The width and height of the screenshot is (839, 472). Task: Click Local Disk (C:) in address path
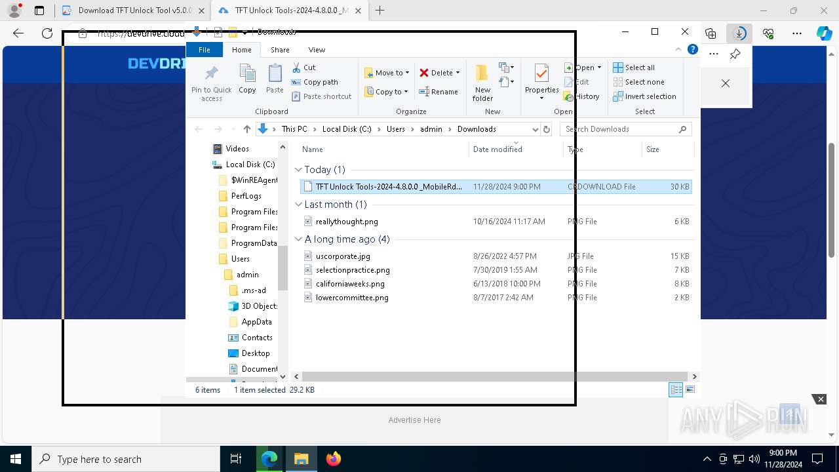(x=347, y=129)
